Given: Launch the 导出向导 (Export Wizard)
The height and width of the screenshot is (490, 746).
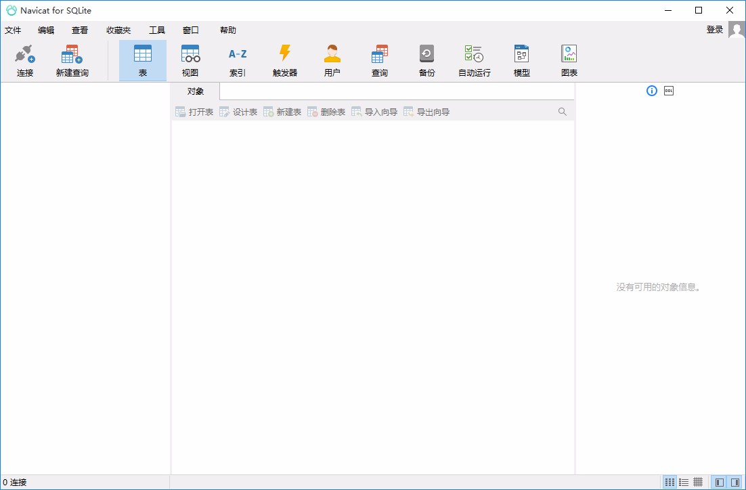Looking at the screenshot, I should (426, 112).
